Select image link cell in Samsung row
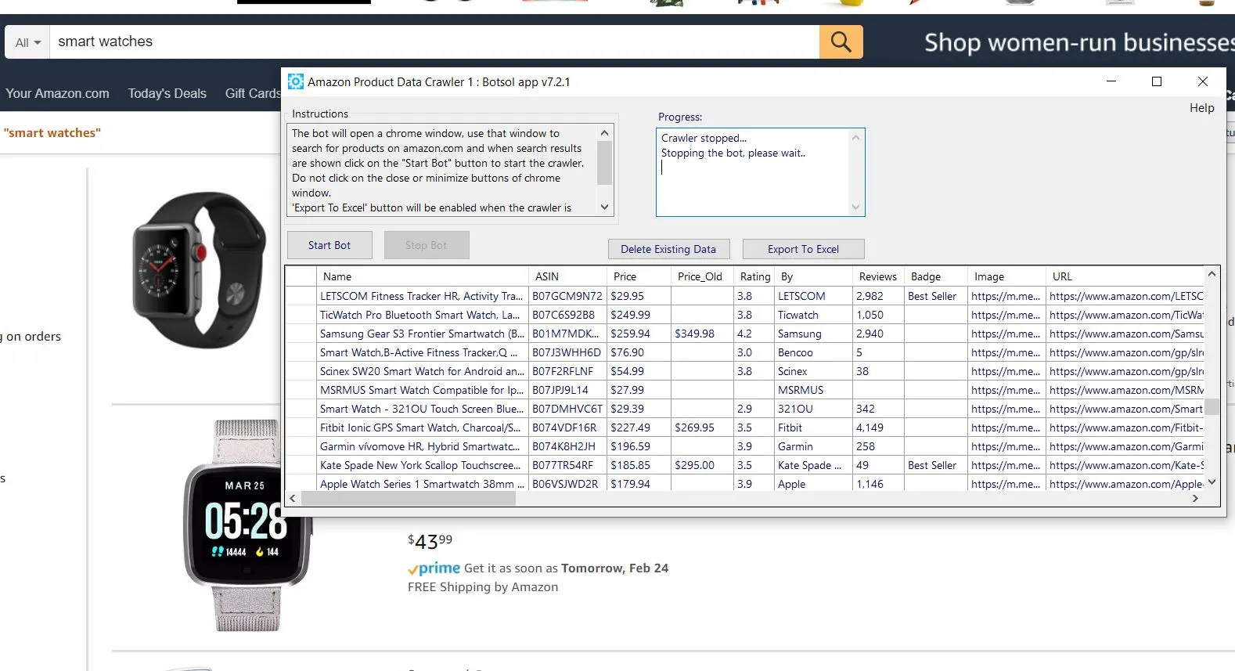The image size is (1235, 671). (1006, 334)
